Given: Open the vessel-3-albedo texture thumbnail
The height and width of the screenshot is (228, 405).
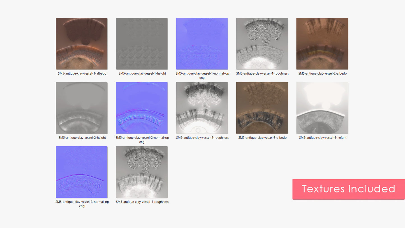Looking at the screenshot, I should pyautogui.click(x=262, y=108).
